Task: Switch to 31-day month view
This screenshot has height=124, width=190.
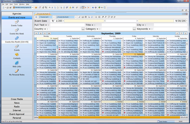Action: click(49, 33)
